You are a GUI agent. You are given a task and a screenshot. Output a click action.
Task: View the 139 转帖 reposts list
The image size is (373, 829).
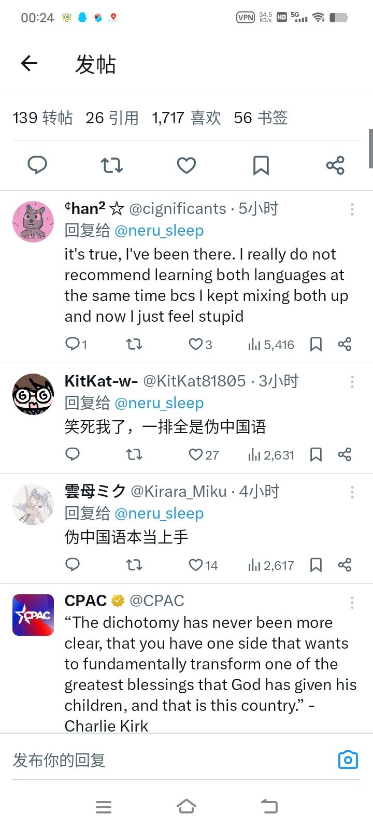click(42, 118)
